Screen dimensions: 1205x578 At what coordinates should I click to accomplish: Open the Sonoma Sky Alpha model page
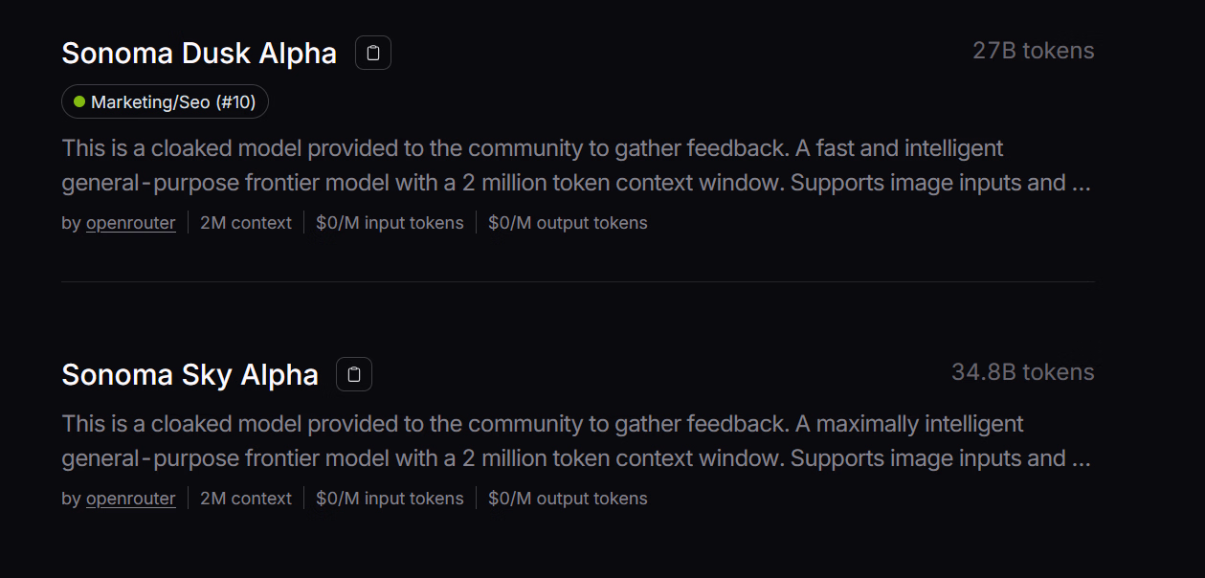click(x=190, y=374)
